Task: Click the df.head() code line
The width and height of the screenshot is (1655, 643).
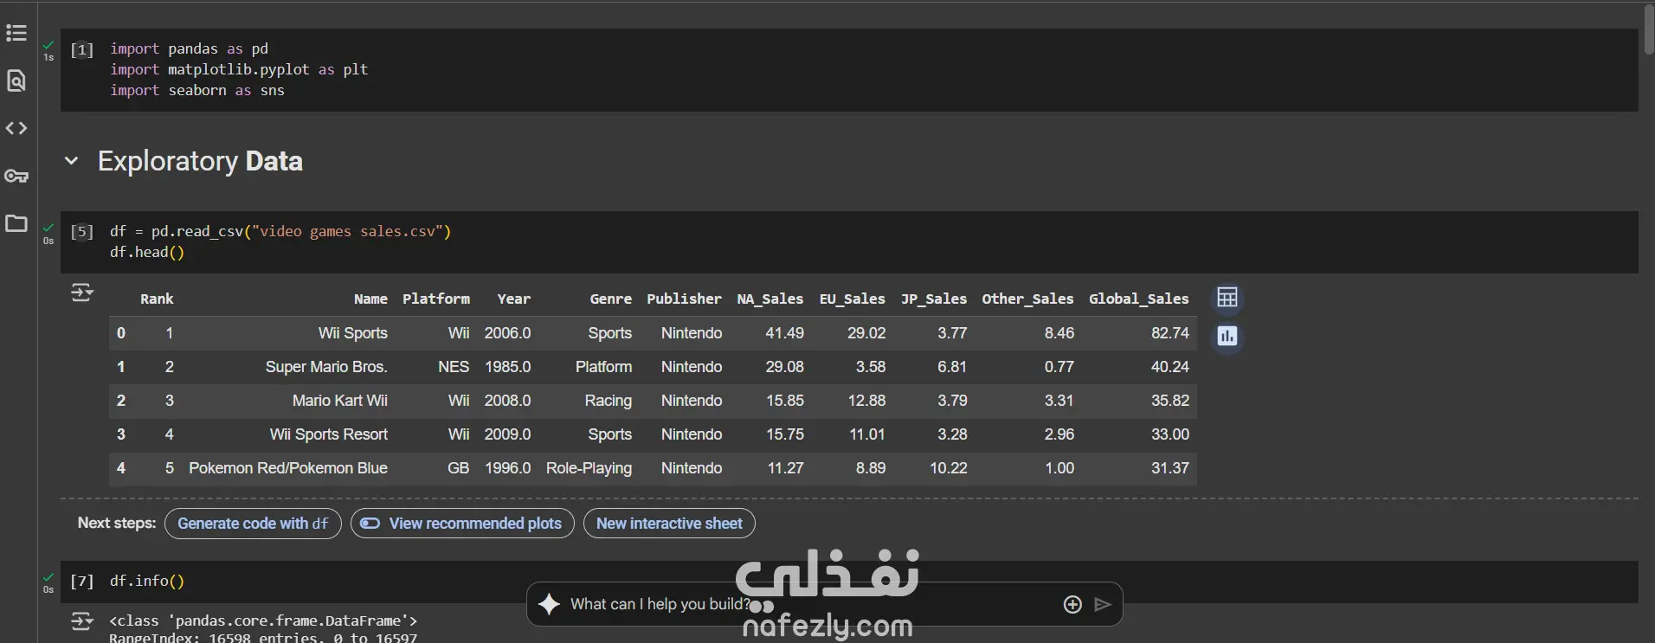Action: coord(147,252)
